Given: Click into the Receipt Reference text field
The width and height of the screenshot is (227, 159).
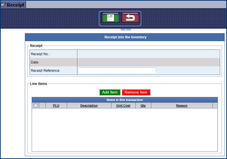Looking at the screenshot, I should (117, 70).
